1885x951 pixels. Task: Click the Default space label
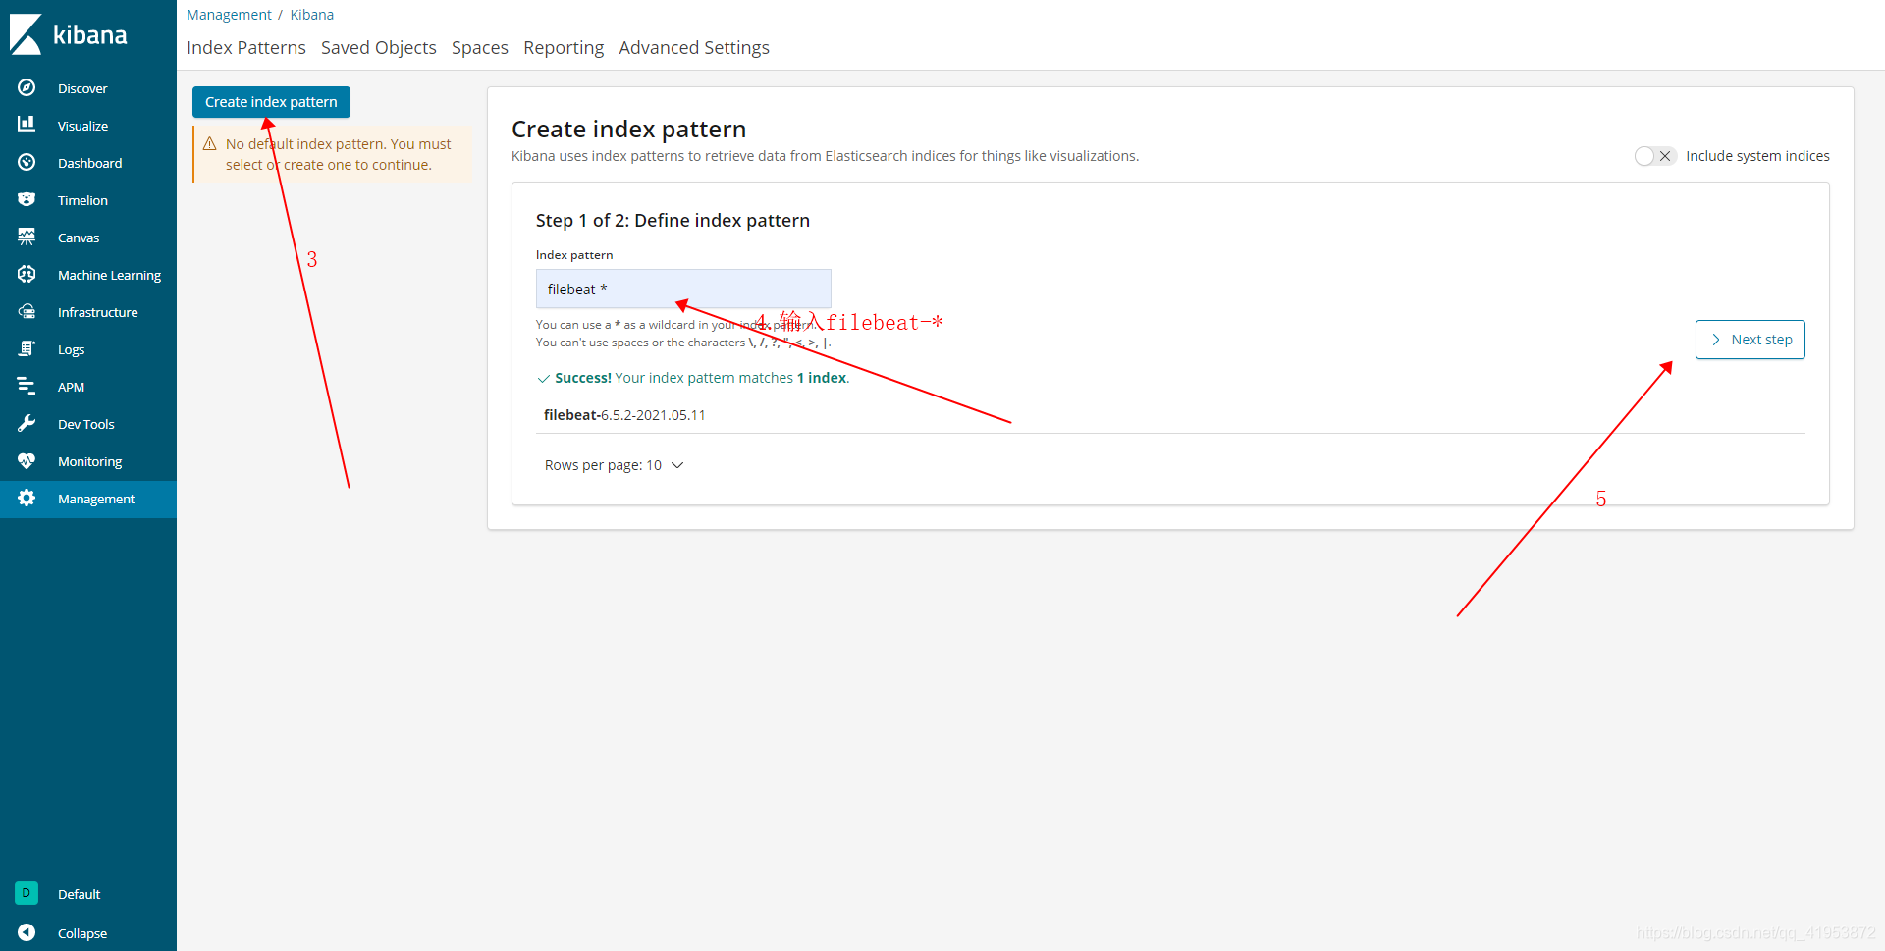point(79,894)
